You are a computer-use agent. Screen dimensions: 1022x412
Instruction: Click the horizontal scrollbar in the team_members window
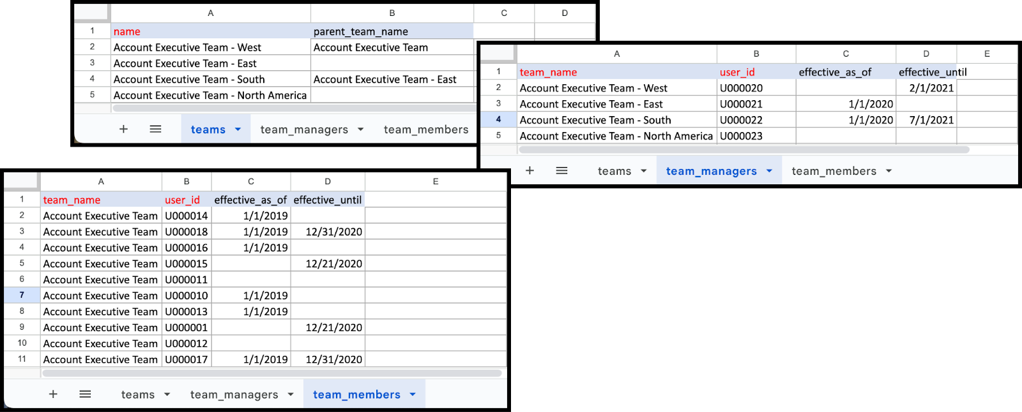(x=271, y=373)
